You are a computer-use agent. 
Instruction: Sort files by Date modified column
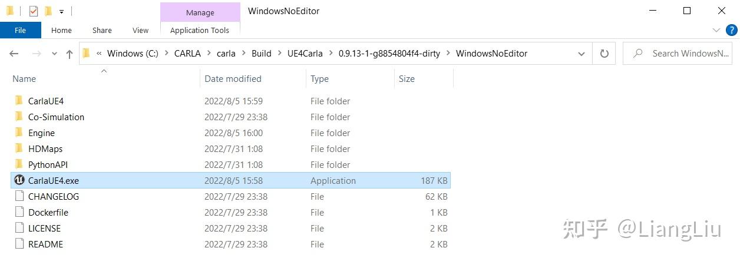233,78
